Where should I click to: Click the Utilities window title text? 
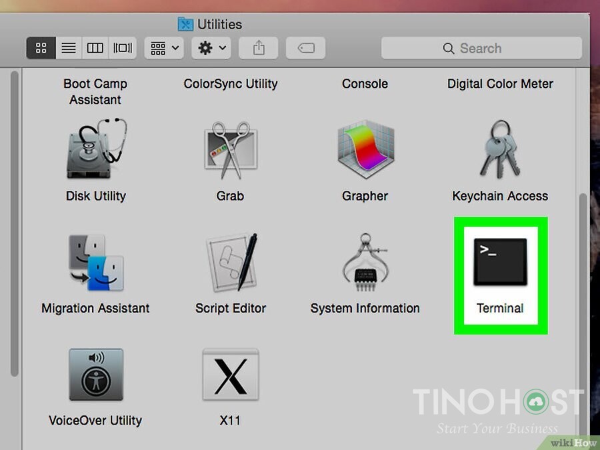pos(219,25)
